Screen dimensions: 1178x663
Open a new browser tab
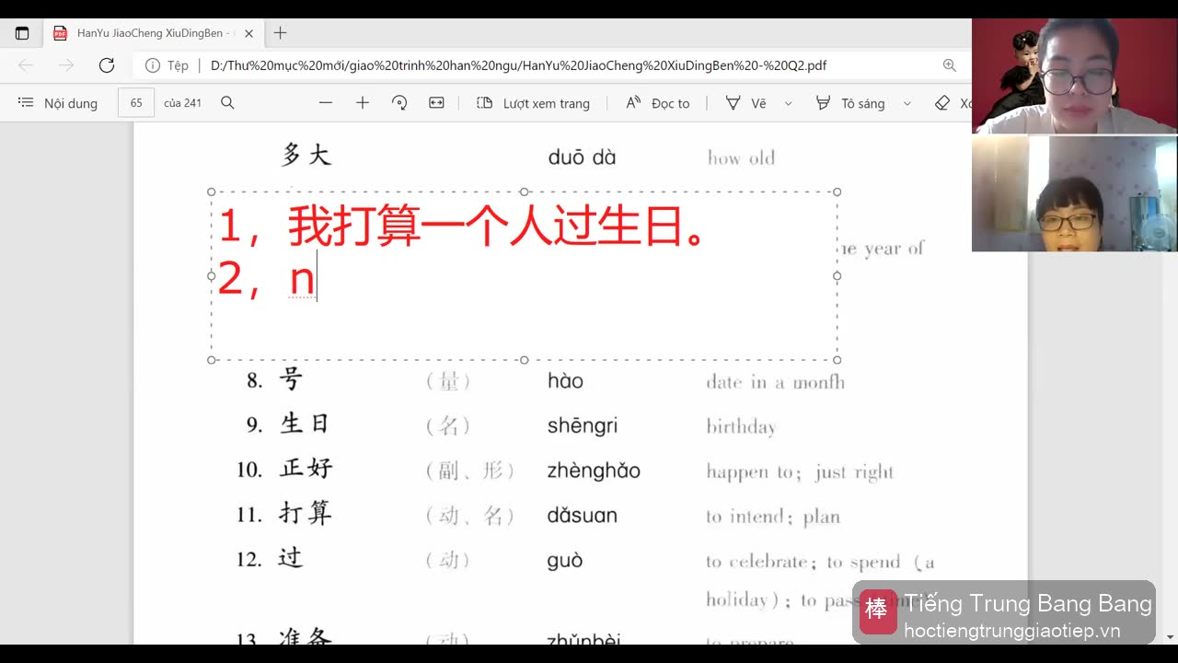(x=281, y=33)
